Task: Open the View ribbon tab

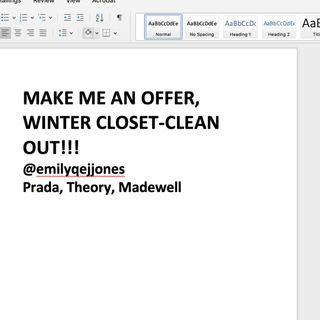Action: click(73, 1)
